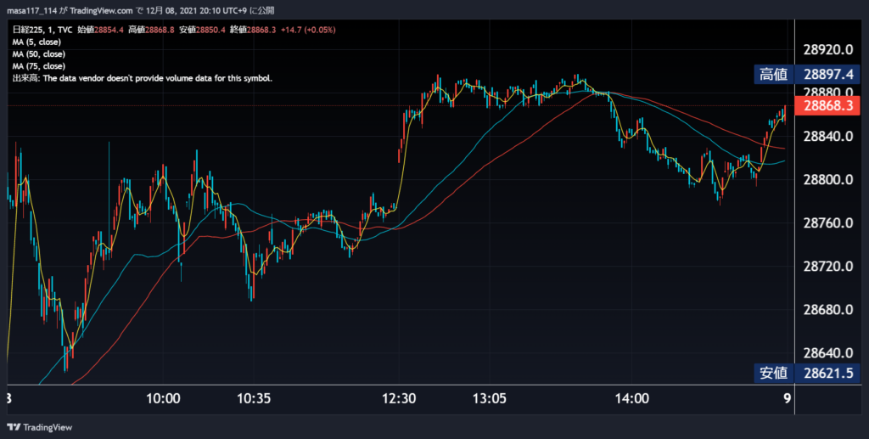Click the 28920.0 price axis value
The height and width of the screenshot is (439, 869).
pyautogui.click(x=828, y=50)
